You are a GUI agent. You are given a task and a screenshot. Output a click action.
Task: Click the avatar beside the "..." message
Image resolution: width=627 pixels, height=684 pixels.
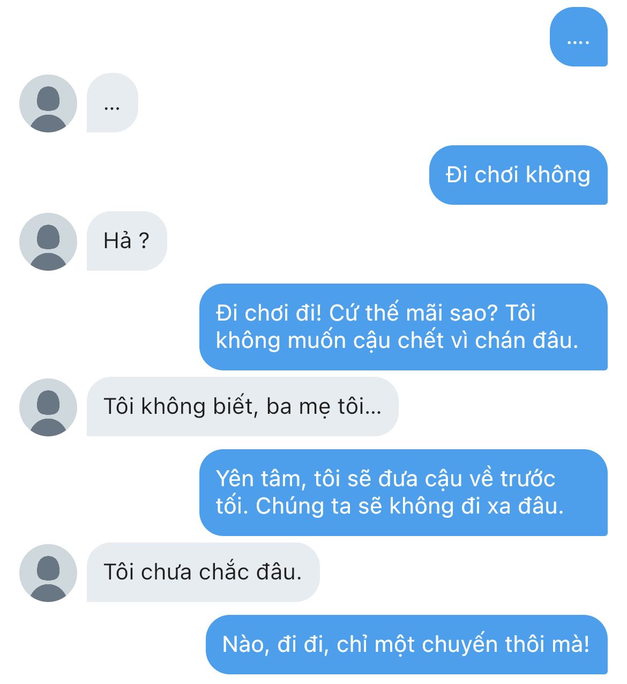pos(48,103)
